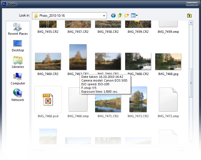Click the IMG_7458.CR2 filename label

tap(108, 32)
